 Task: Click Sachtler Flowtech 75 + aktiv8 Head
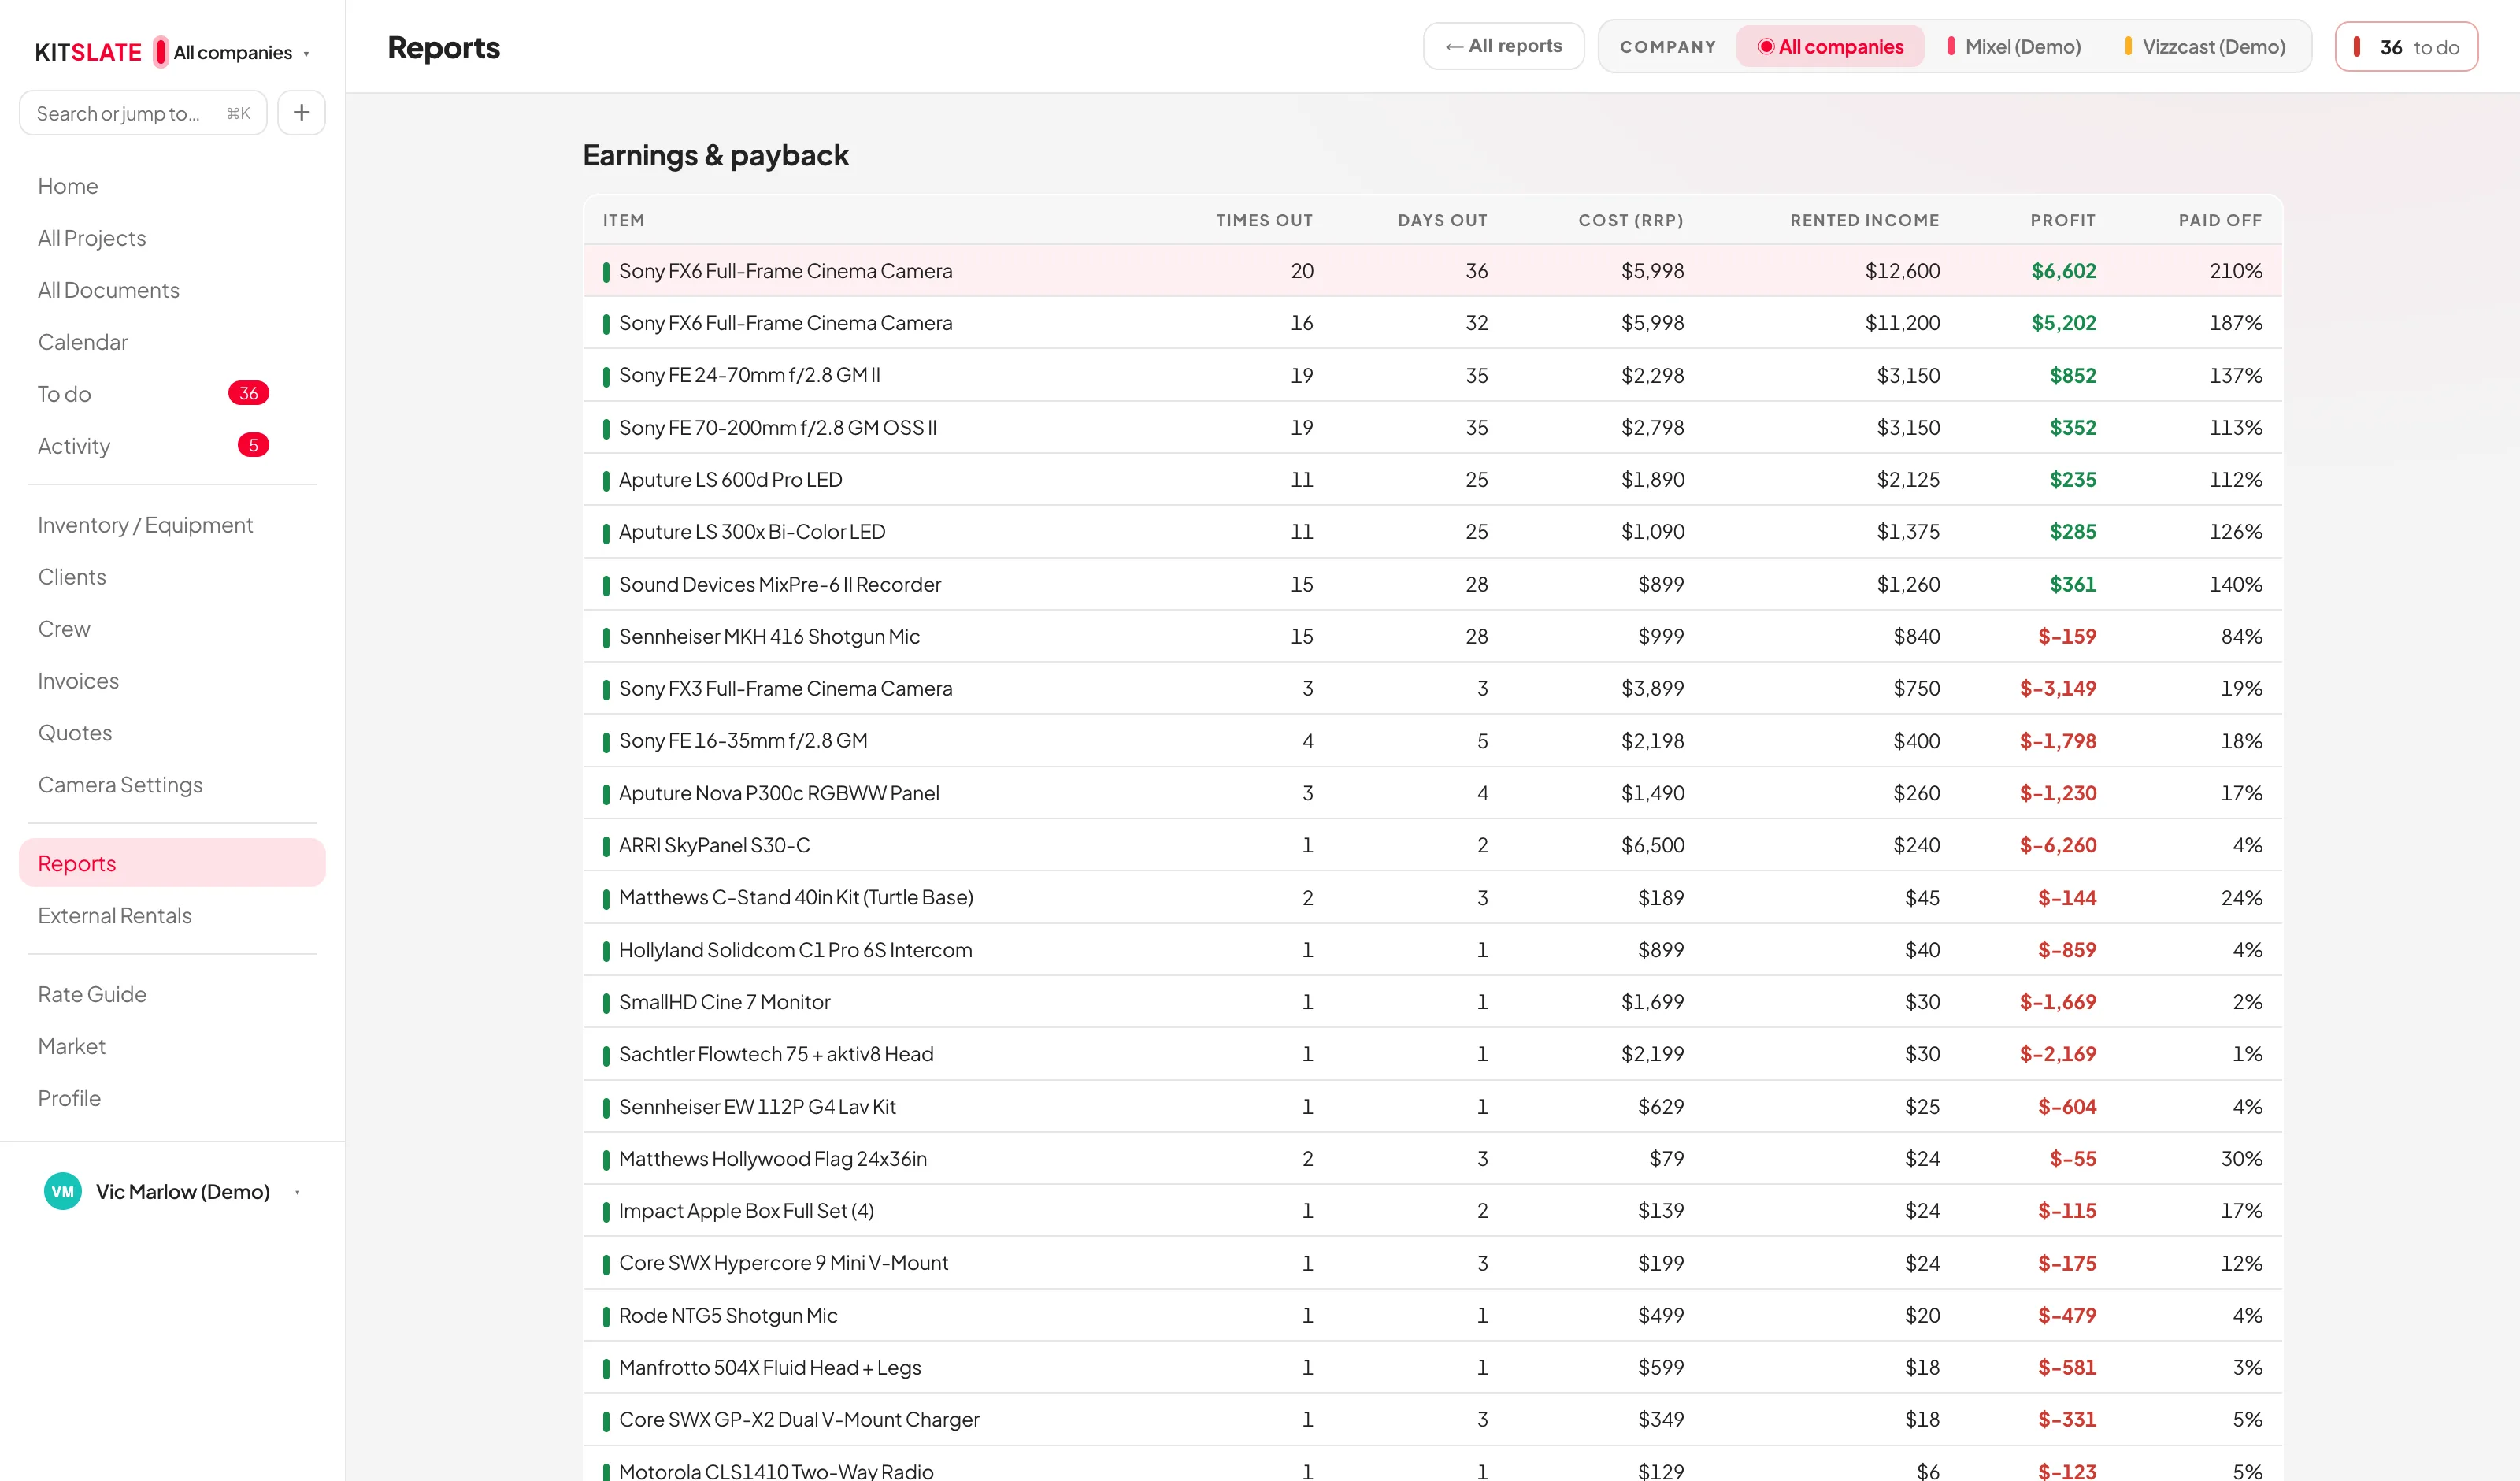(x=776, y=1054)
